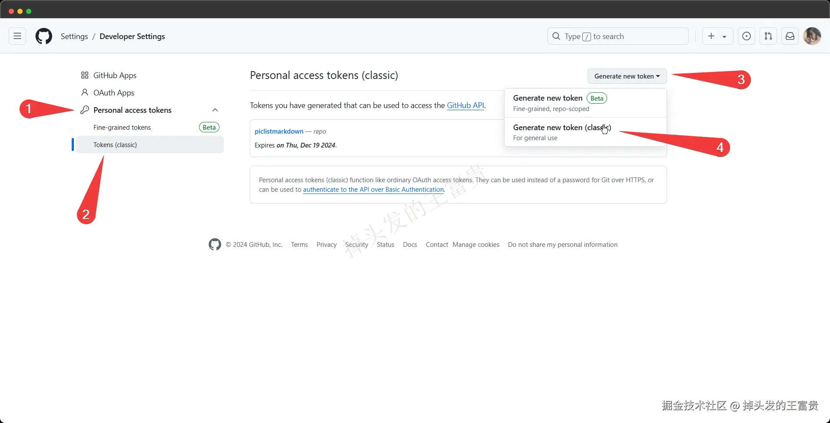Open the piclistmarkdown token link

(x=279, y=131)
